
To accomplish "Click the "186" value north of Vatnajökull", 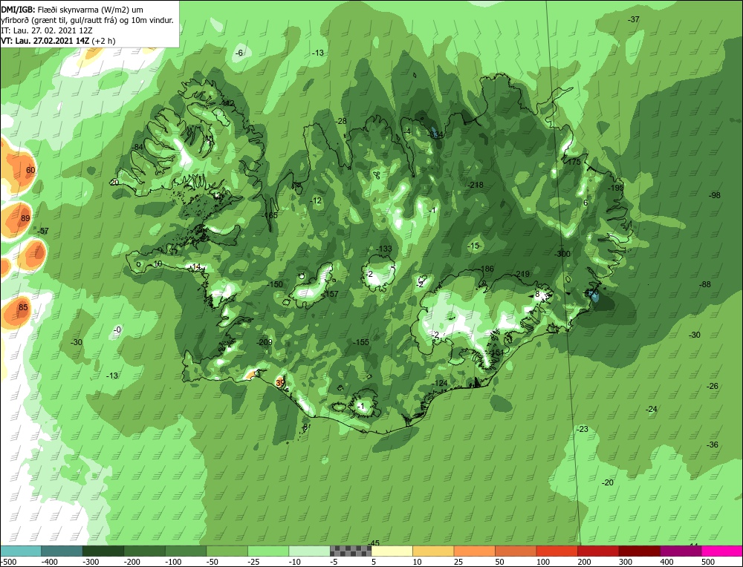I will coord(487,269).
